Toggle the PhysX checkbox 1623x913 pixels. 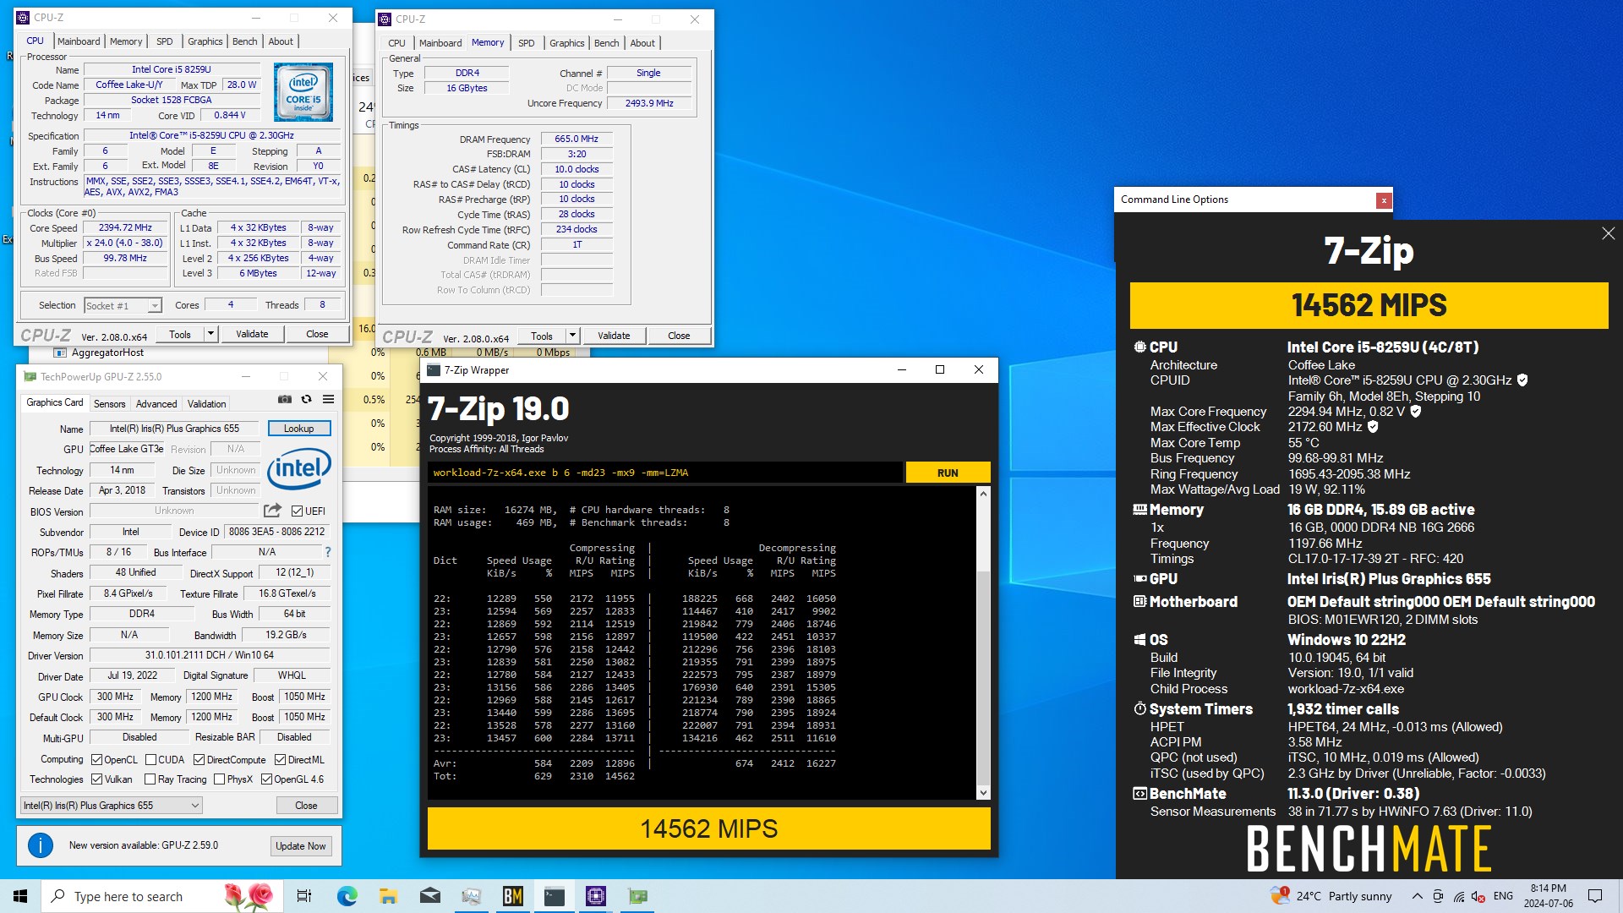219,779
